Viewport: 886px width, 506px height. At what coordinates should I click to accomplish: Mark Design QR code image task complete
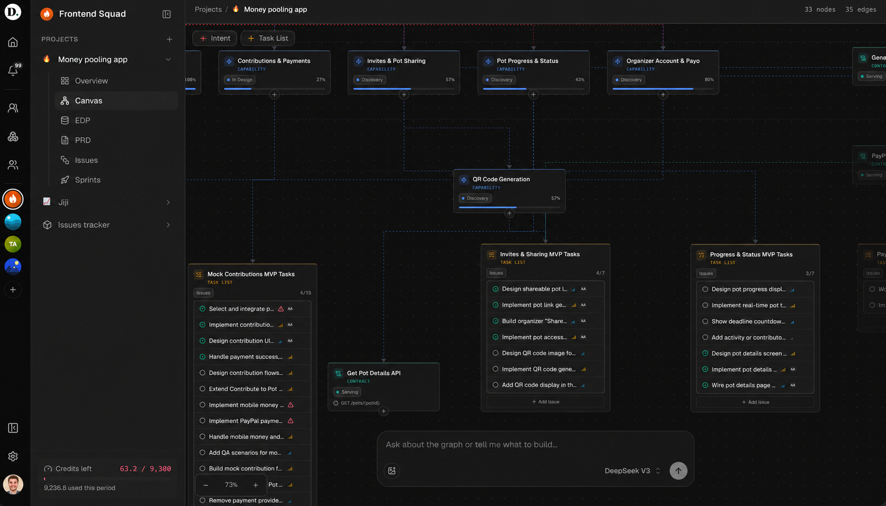[x=496, y=353]
